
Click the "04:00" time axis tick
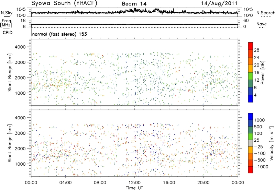point(66,183)
